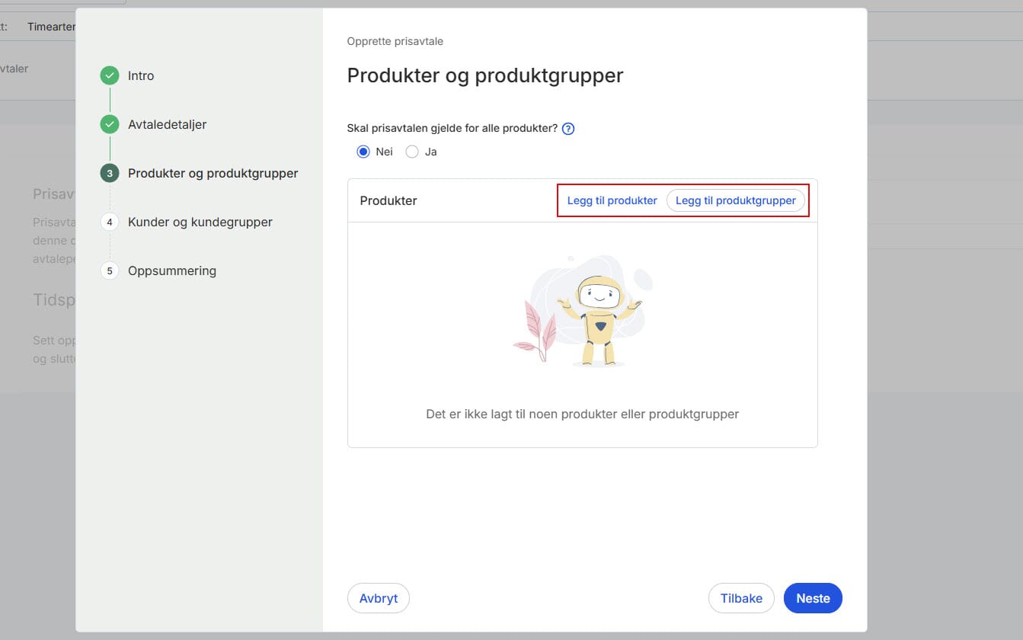Click Legg til produkter

click(612, 200)
